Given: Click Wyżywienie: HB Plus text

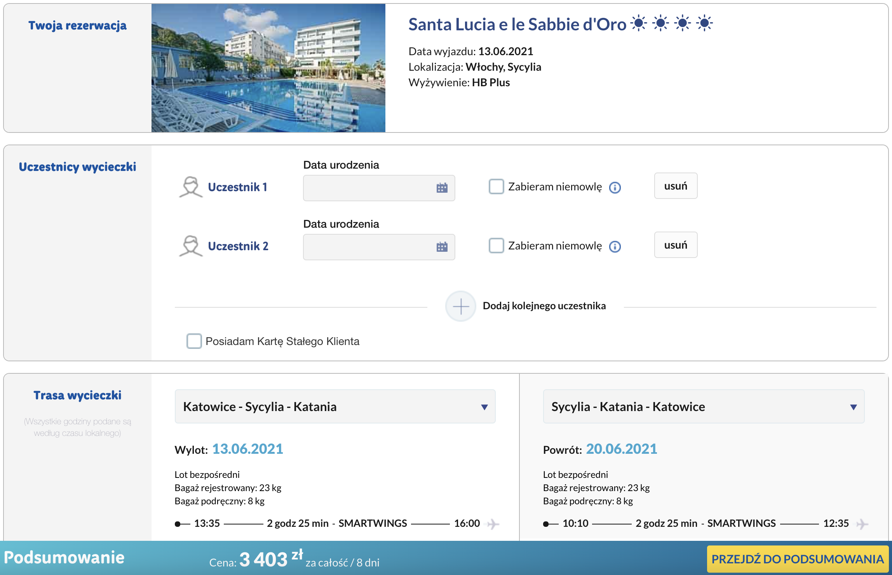Looking at the screenshot, I should [x=459, y=82].
